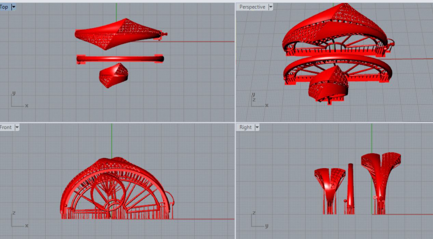Image resolution: width=433 pixels, height=239 pixels.
Task: Open the Perspective viewport dropdown menu arrow
Action: pos(271,7)
